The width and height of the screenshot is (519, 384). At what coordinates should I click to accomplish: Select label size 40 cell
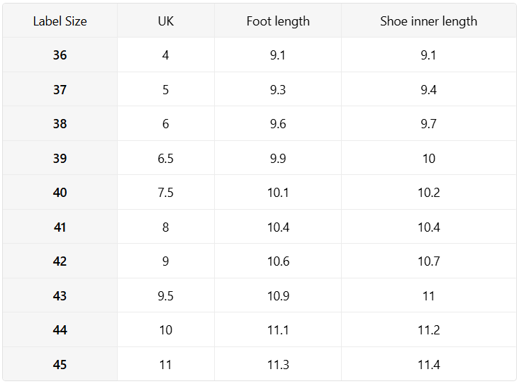(x=60, y=193)
